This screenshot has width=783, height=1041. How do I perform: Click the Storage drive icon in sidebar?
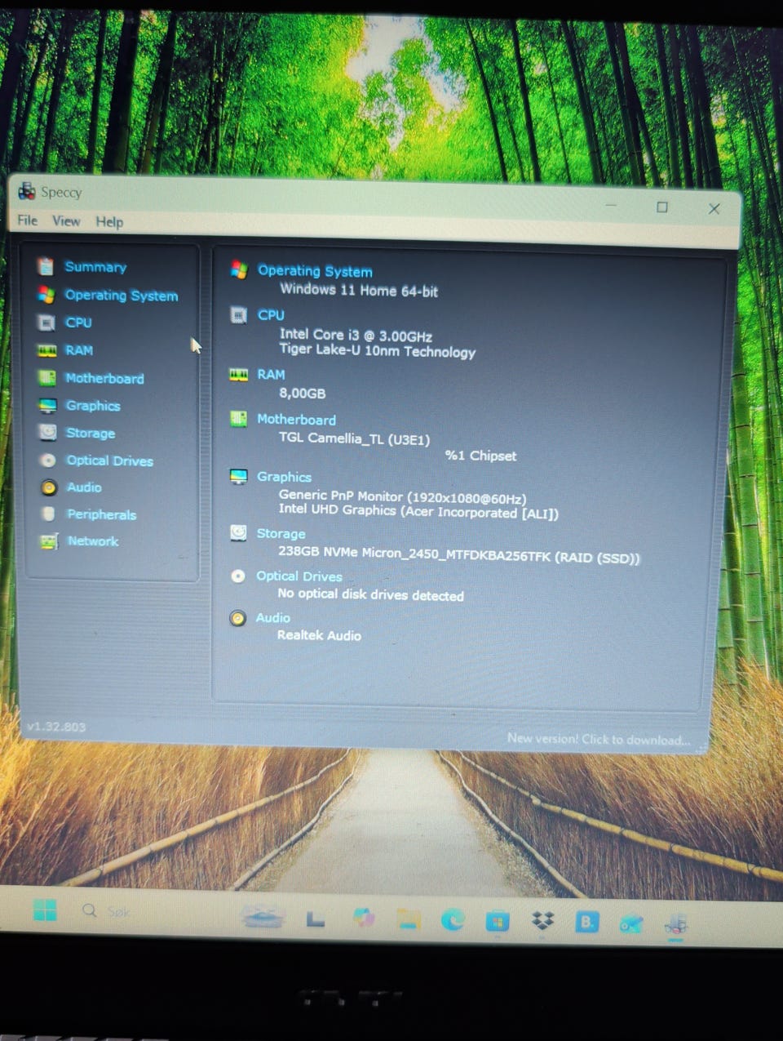[x=48, y=432]
